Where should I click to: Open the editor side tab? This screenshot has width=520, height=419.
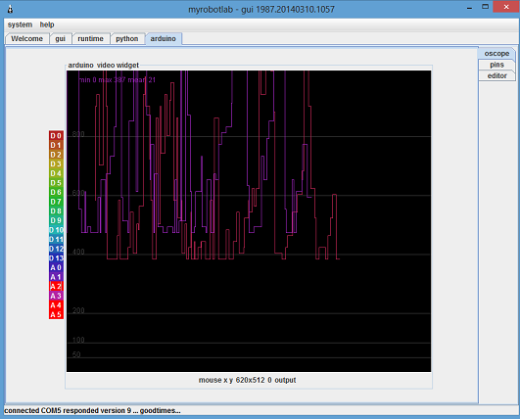tap(496, 75)
